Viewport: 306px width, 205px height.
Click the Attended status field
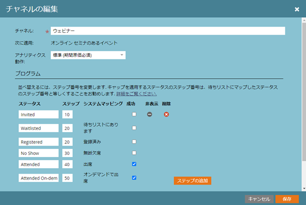click(39, 164)
